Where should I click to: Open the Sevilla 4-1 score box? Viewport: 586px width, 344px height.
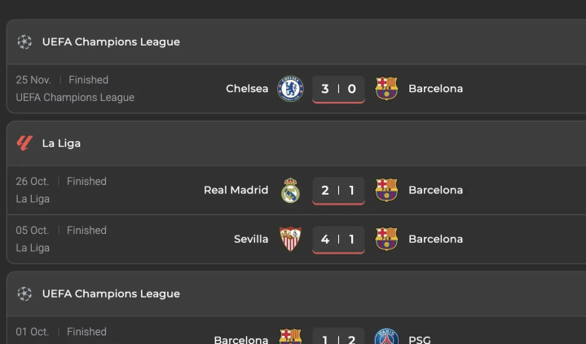point(338,240)
